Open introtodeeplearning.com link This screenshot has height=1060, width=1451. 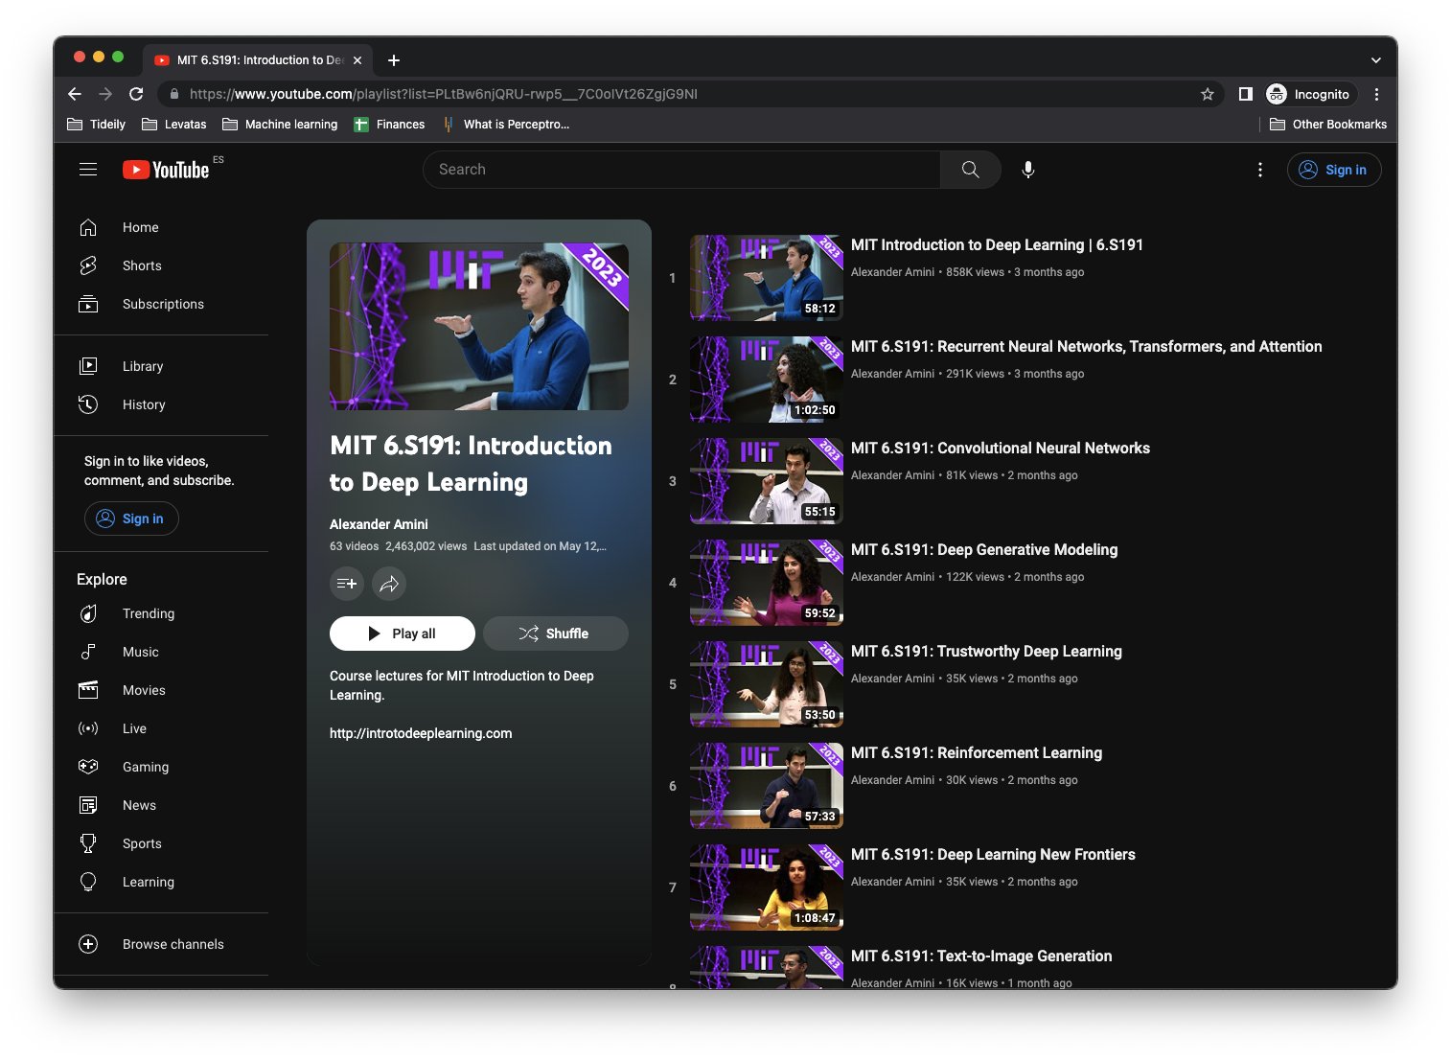pyautogui.click(x=421, y=733)
